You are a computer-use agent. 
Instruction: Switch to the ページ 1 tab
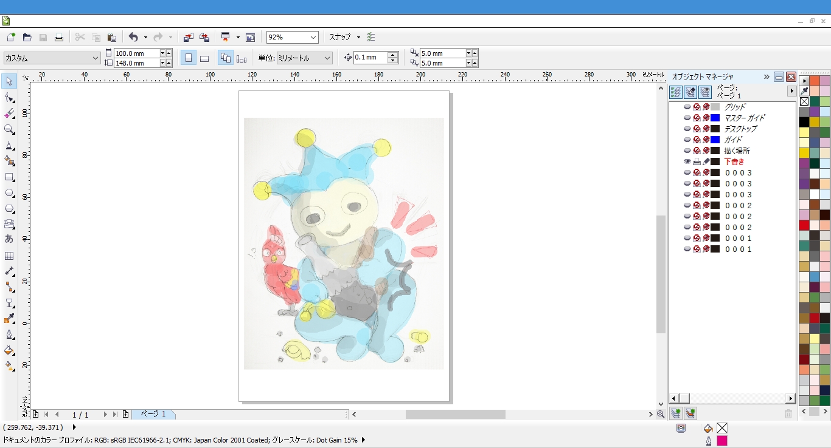pyautogui.click(x=153, y=414)
